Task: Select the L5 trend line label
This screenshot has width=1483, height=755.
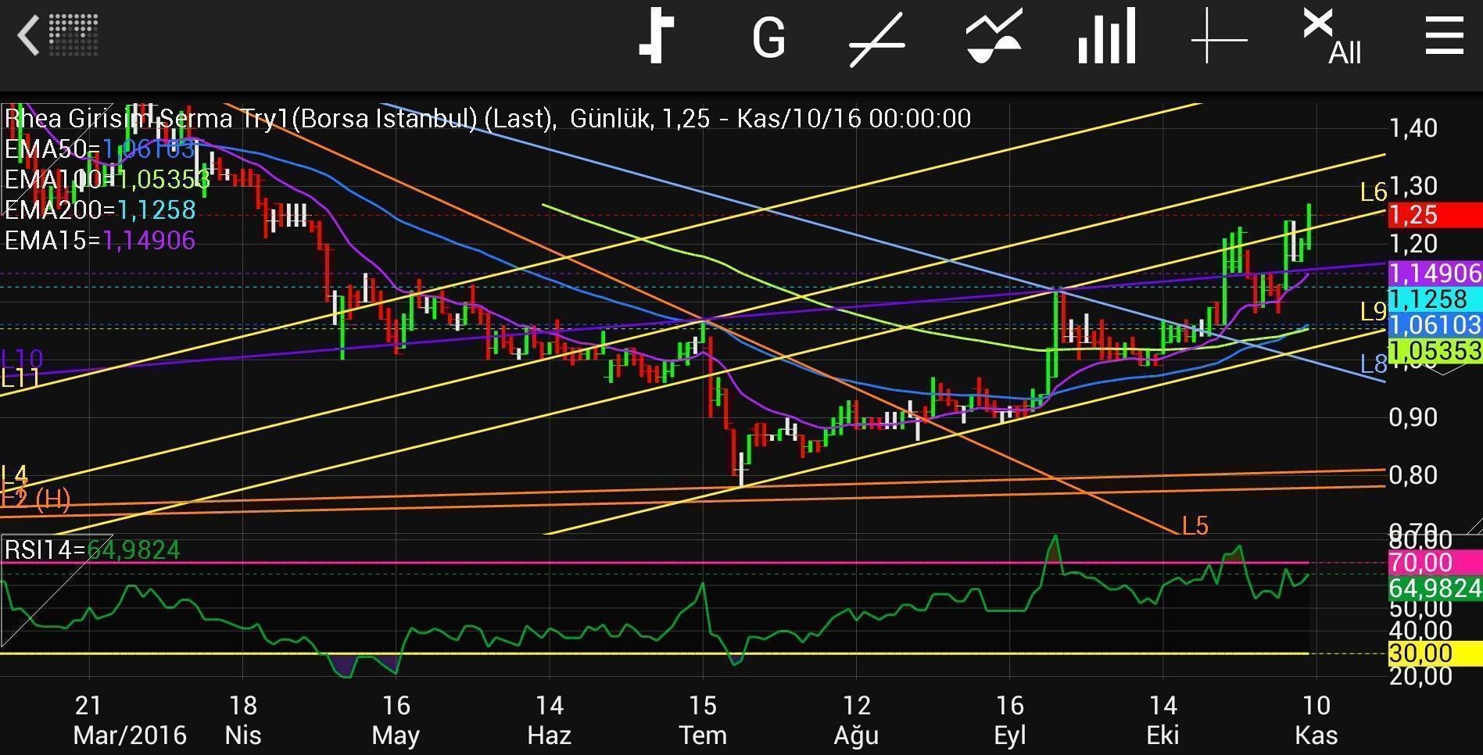Action: coord(1195,526)
